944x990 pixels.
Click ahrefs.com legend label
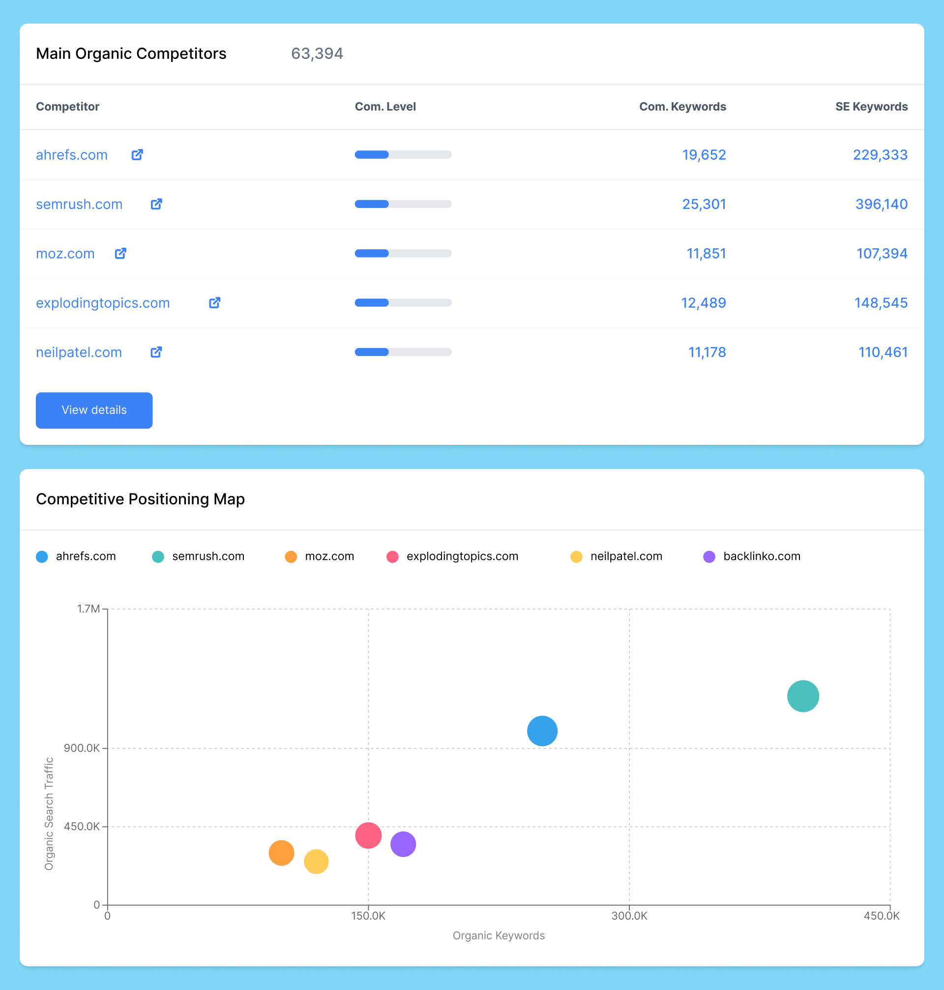(x=86, y=556)
